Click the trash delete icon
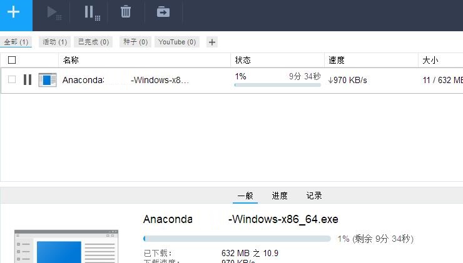463x263 pixels. pos(126,11)
